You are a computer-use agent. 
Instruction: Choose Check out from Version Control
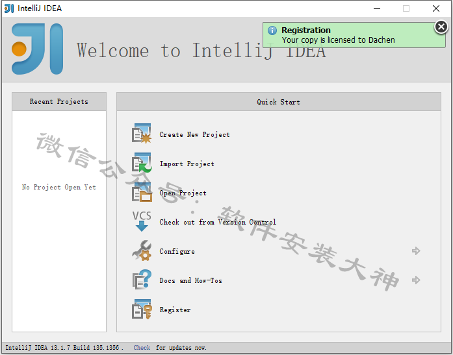[218, 222]
